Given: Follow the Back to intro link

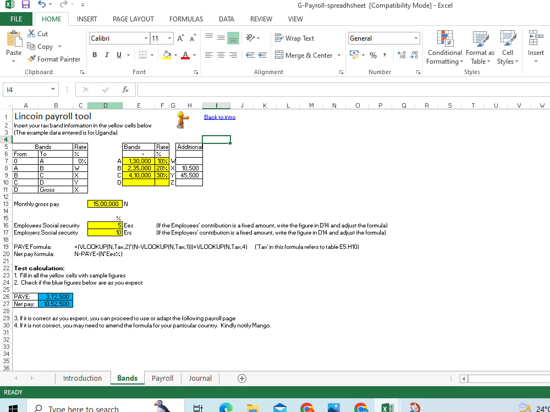Looking at the screenshot, I should click(x=219, y=117).
